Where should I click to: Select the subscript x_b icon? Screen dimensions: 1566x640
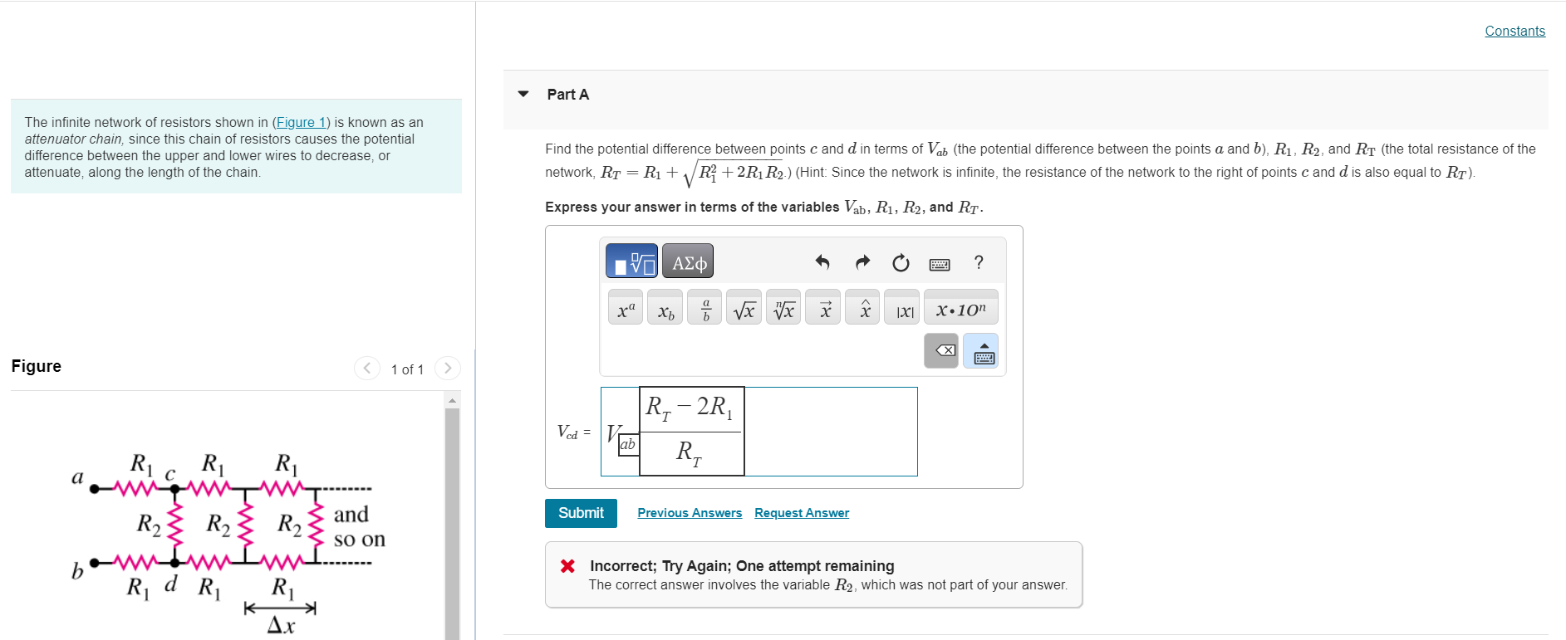click(x=665, y=307)
